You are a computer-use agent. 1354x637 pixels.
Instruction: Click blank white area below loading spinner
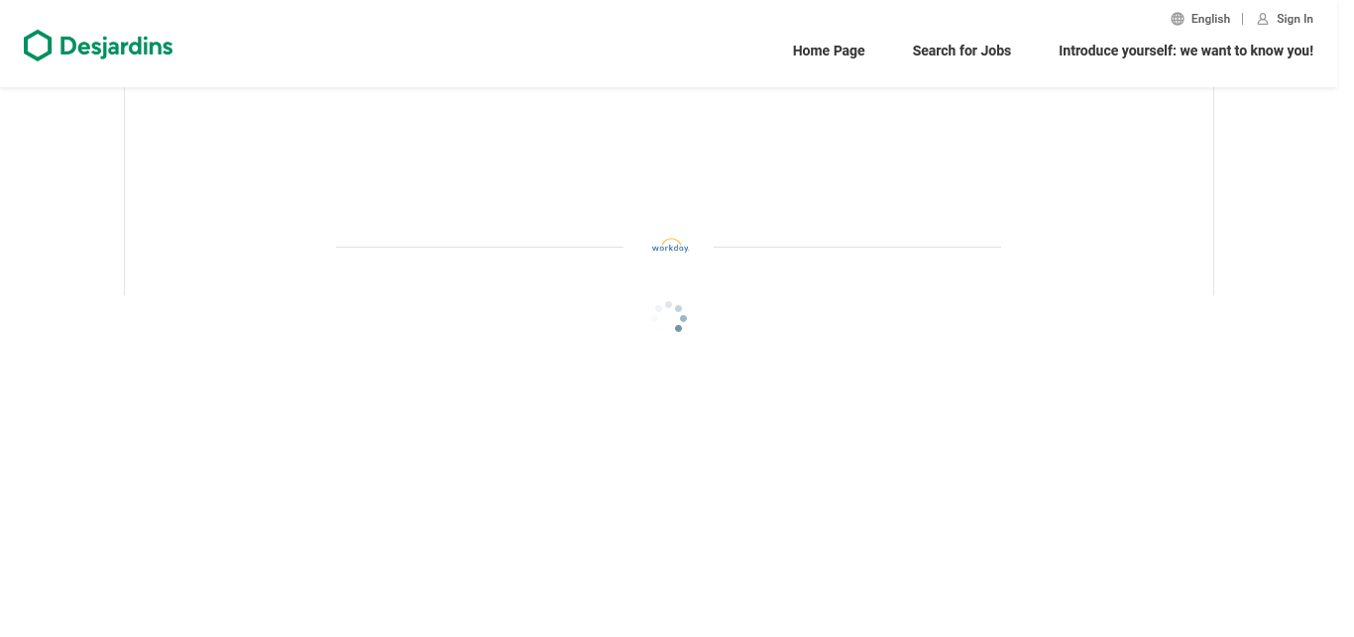click(671, 476)
